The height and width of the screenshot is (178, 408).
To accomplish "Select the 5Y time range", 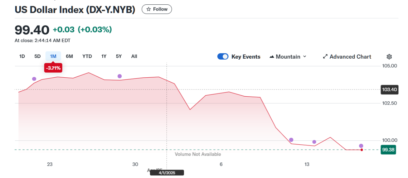I will (119, 56).
